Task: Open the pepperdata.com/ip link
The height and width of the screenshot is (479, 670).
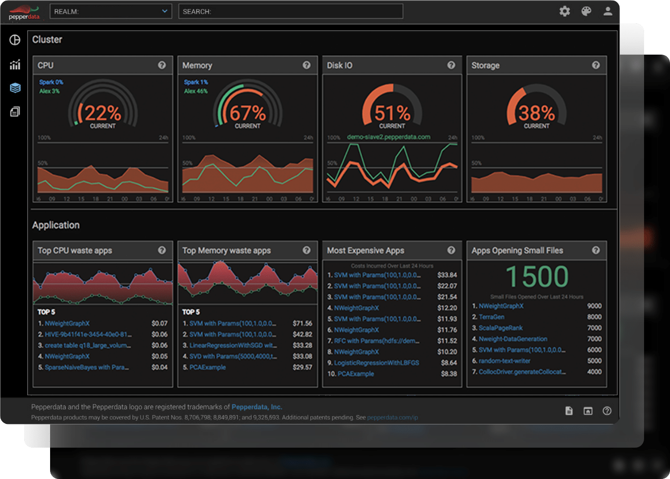Action: 393,417
